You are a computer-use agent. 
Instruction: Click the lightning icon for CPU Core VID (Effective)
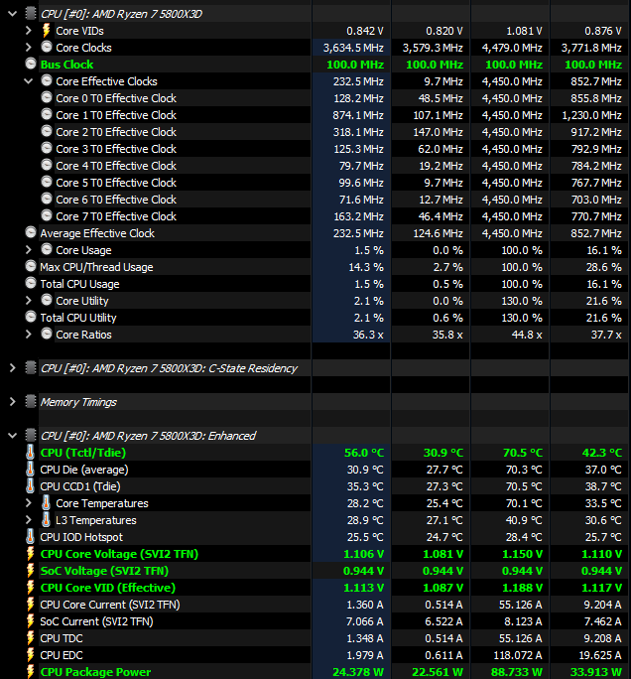[31, 588]
